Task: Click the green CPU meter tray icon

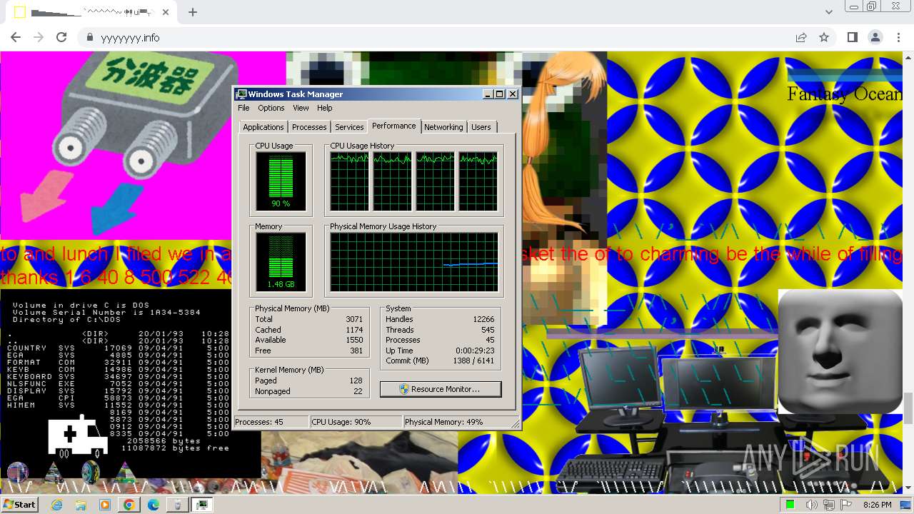Action: 790,505
